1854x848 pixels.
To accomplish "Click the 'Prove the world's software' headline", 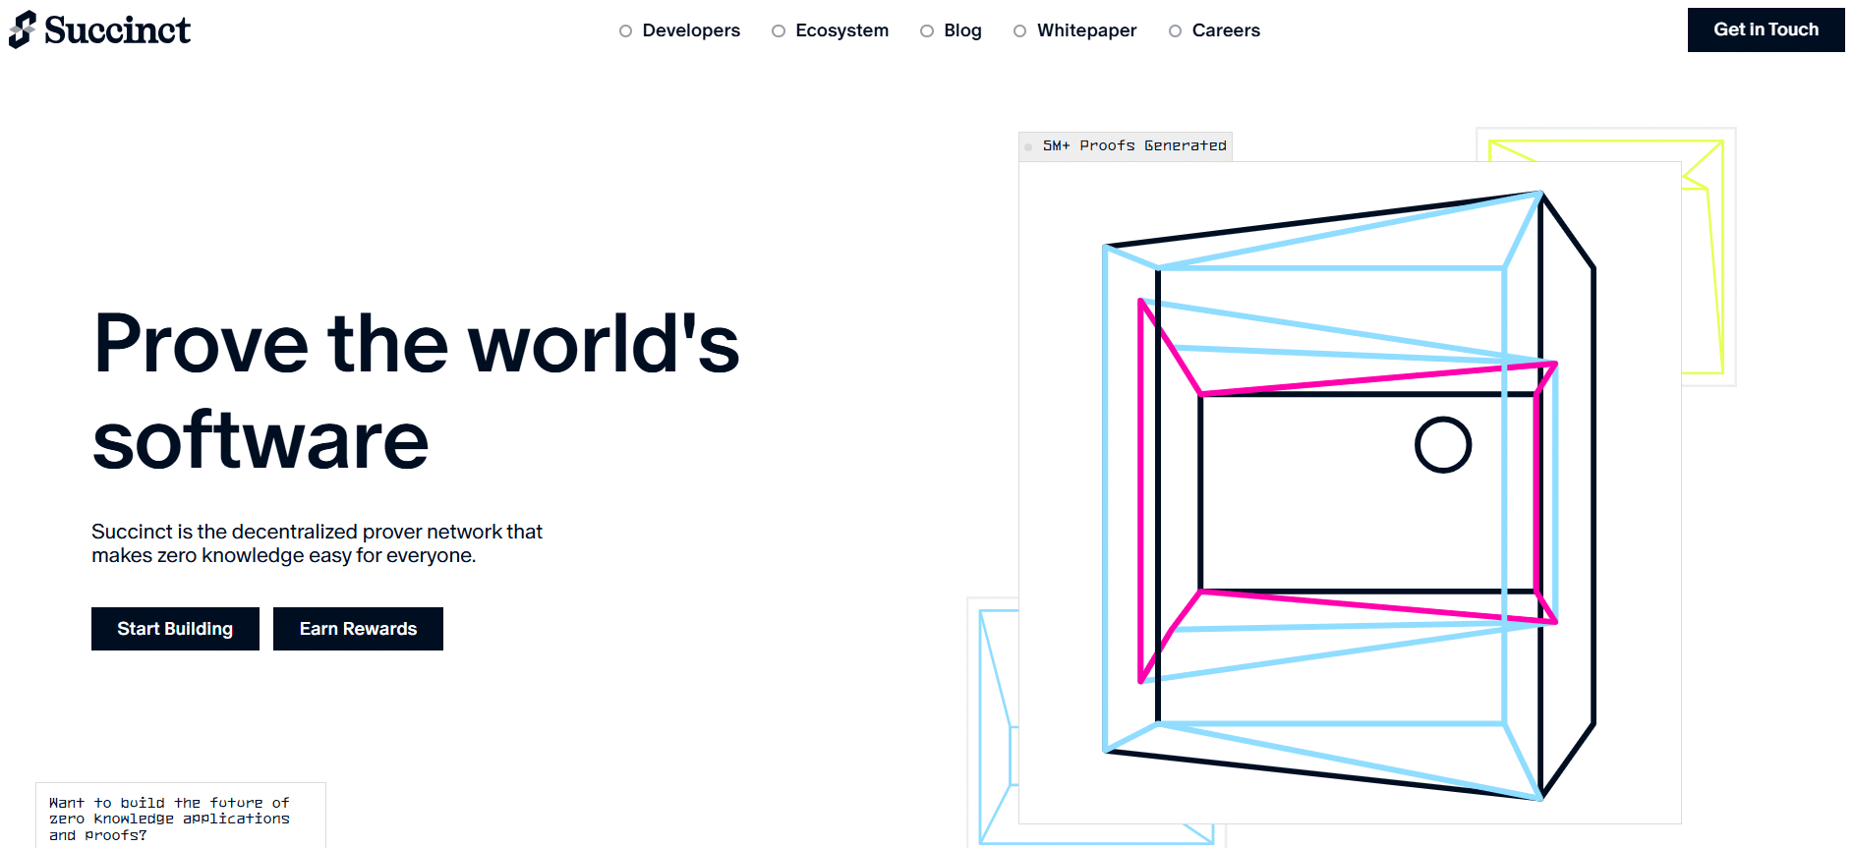I will [x=416, y=391].
